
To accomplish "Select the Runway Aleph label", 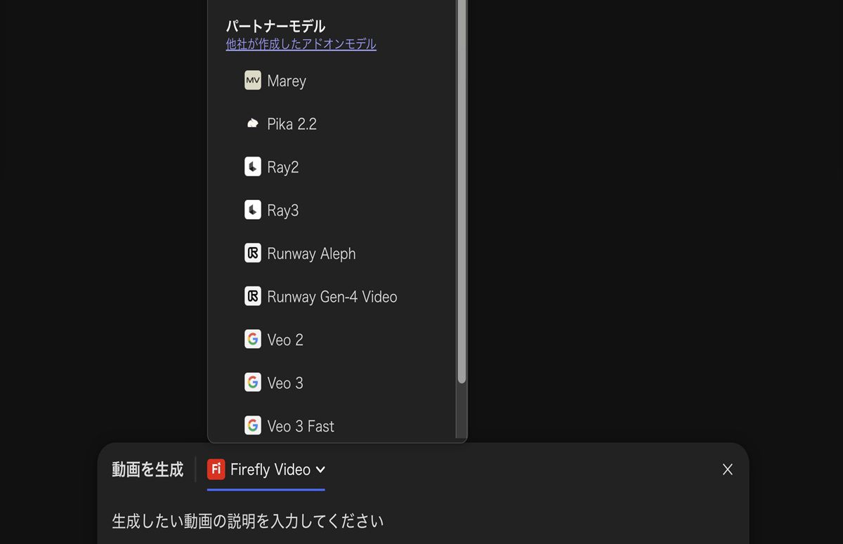I will [x=311, y=253].
